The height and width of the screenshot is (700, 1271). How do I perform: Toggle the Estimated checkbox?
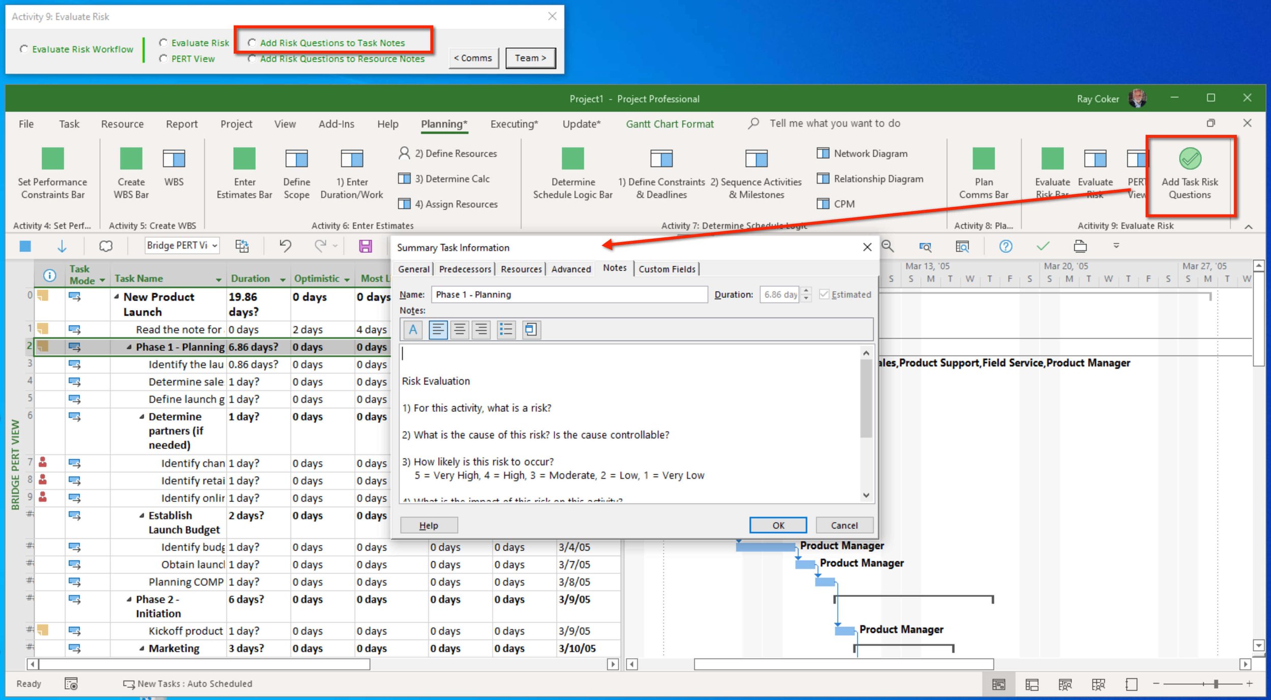[x=824, y=294]
